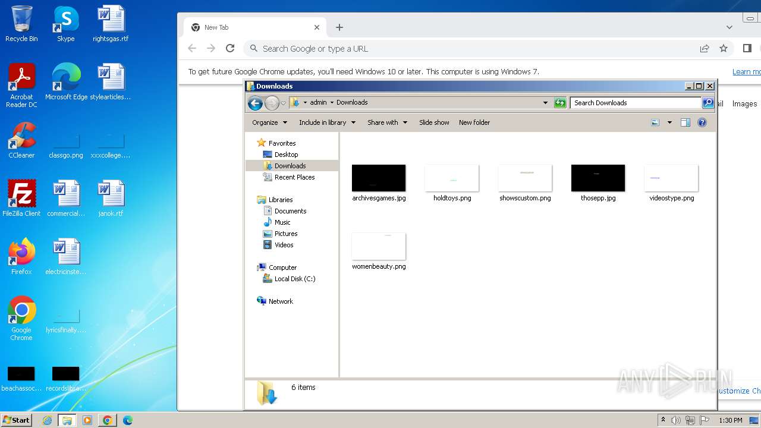Share this page icon in Chrome

tap(705, 49)
